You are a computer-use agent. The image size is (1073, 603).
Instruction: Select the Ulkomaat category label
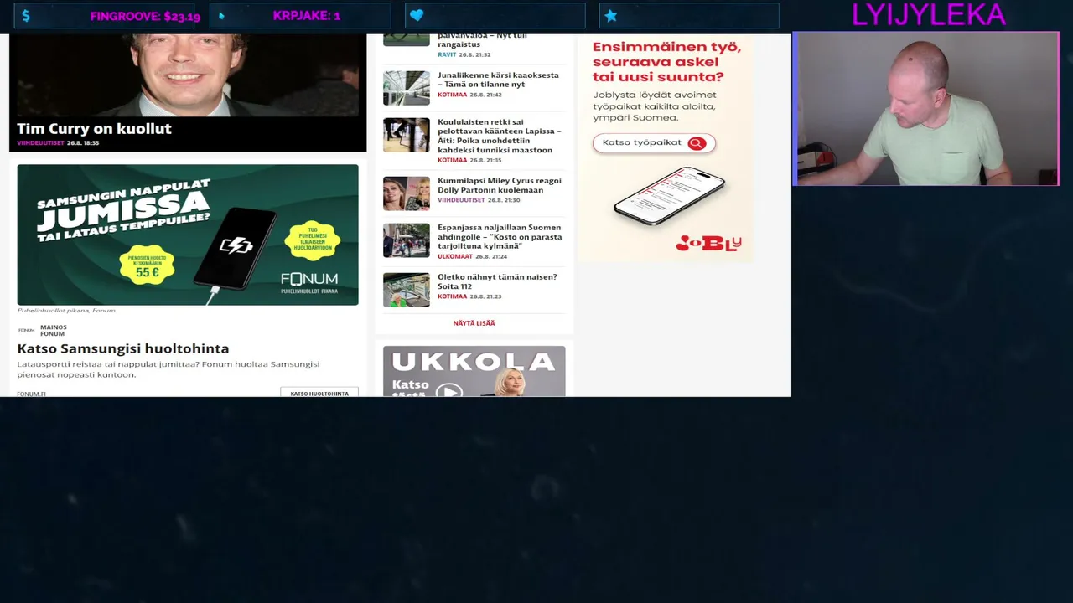[x=455, y=256]
